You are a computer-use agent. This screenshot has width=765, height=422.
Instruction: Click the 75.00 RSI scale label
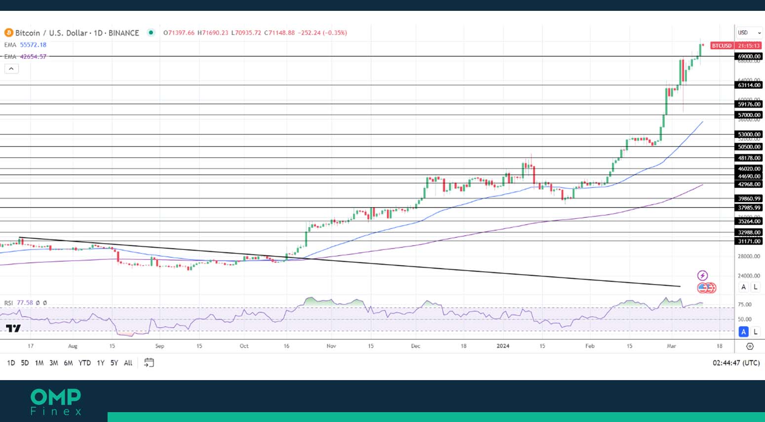click(x=744, y=305)
